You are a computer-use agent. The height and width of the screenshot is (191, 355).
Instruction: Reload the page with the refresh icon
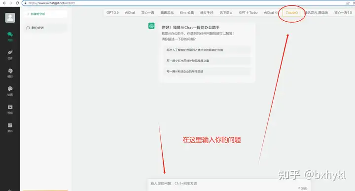pos(17,3)
